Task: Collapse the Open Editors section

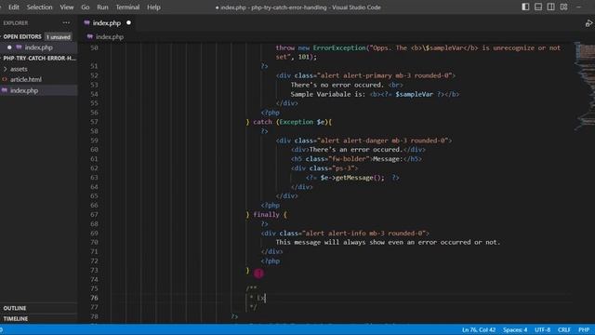Action: 22,36
